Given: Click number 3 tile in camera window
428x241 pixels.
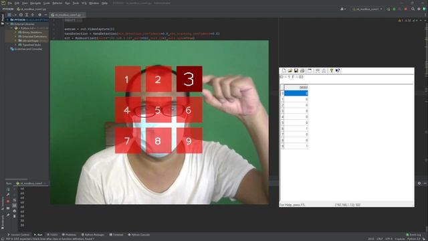Looking at the screenshot, I should click(x=189, y=79).
